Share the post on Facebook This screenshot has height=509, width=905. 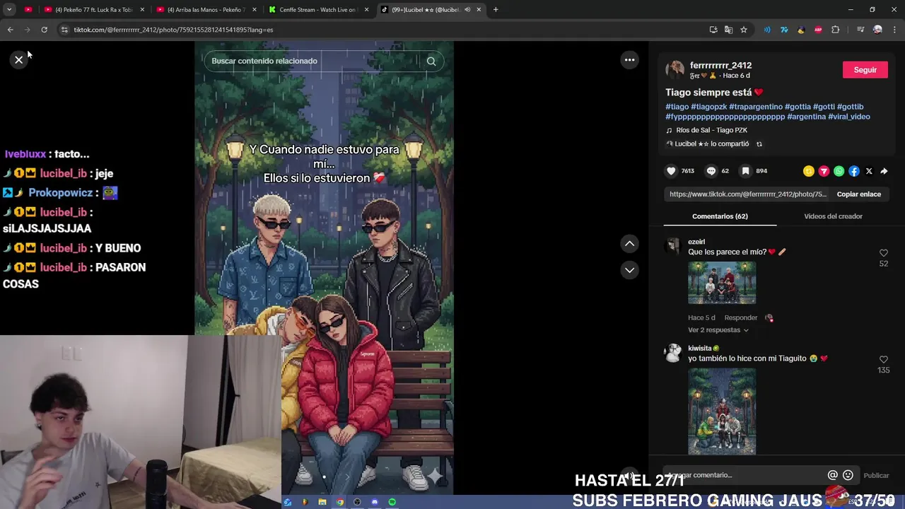tap(854, 171)
